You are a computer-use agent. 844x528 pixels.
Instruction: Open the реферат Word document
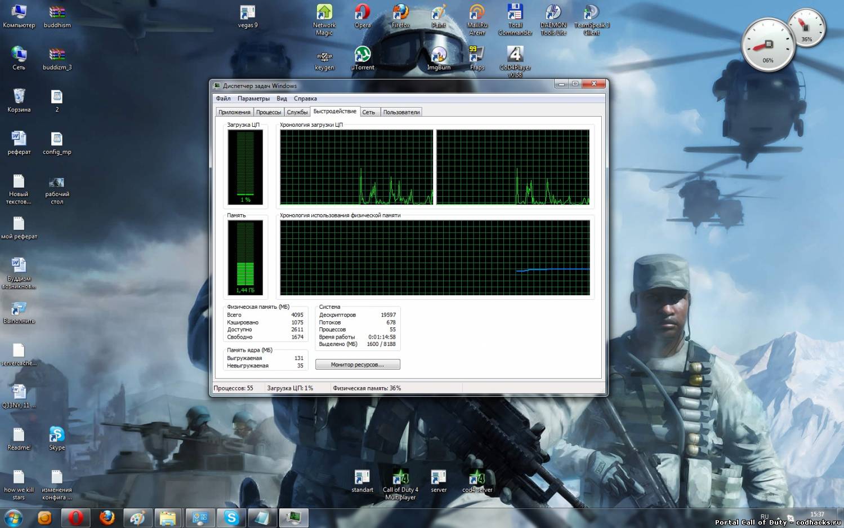[x=19, y=142]
